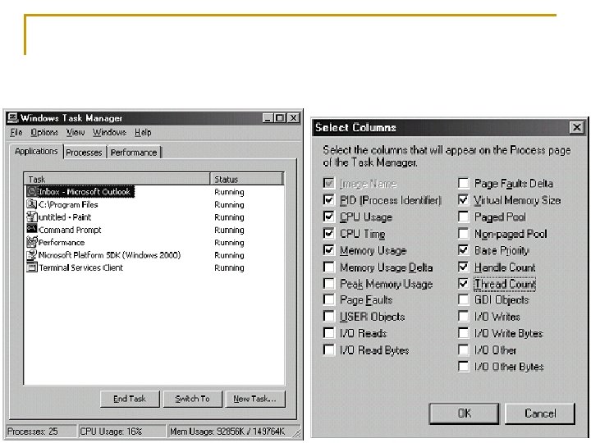This screenshot has width=591, height=443.
Task: Minimize the Windows Task Manager window
Action: pos(268,118)
